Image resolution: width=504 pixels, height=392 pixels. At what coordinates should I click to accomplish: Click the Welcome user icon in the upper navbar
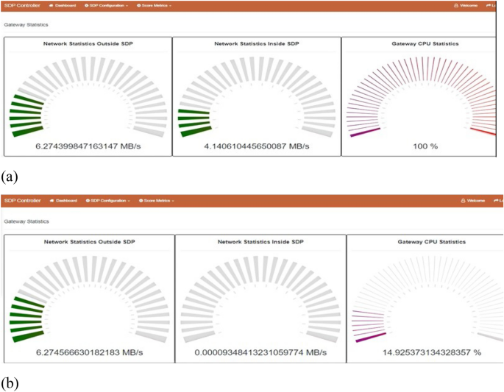pyautogui.click(x=456, y=5)
